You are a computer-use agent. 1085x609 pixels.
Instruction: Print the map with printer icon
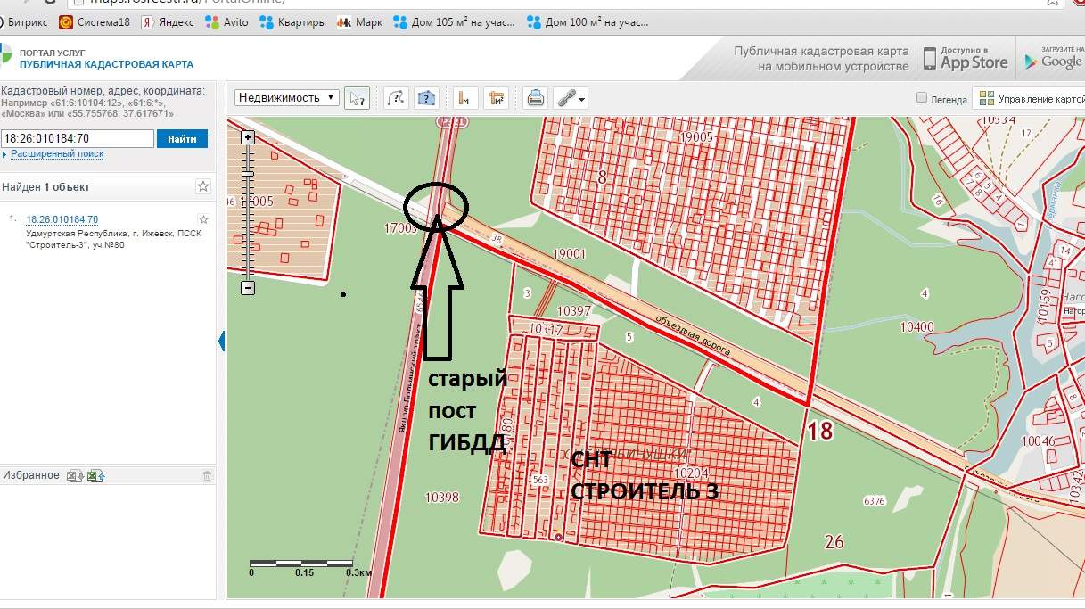point(535,98)
